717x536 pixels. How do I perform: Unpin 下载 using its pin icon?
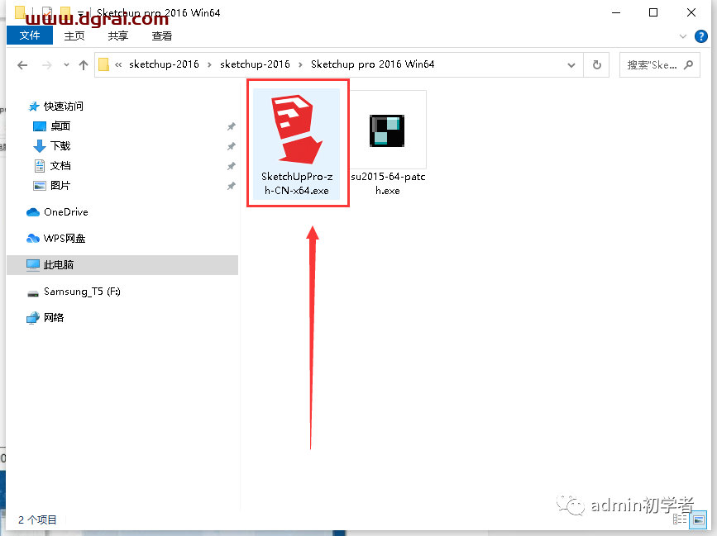pos(232,146)
